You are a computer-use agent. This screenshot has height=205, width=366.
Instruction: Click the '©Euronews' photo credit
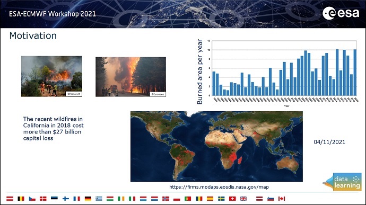click(x=158, y=94)
